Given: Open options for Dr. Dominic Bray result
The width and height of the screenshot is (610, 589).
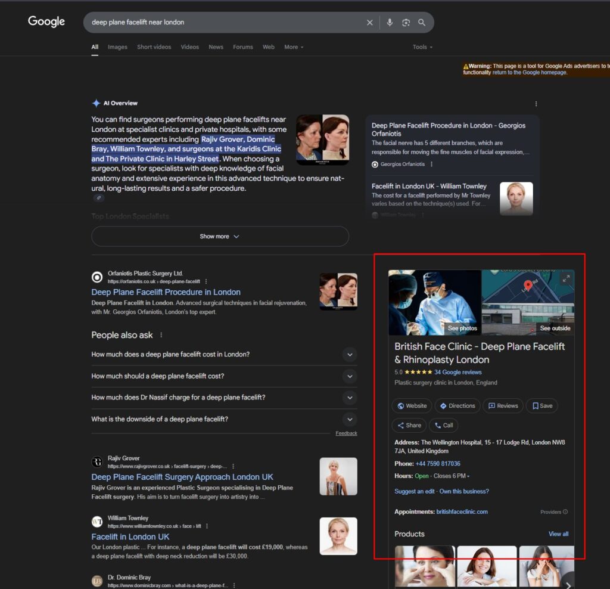Looking at the screenshot, I should (x=234, y=585).
